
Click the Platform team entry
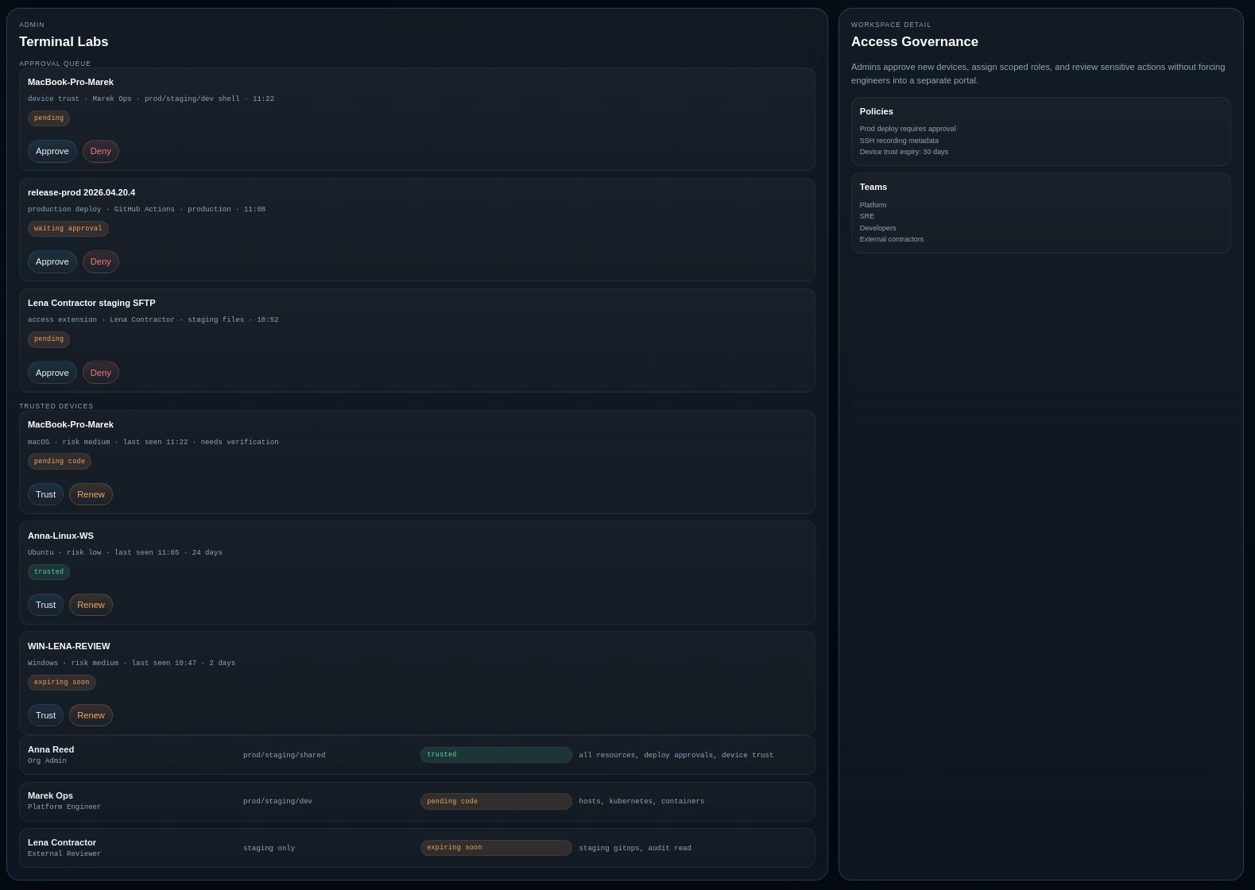[873, 205]
